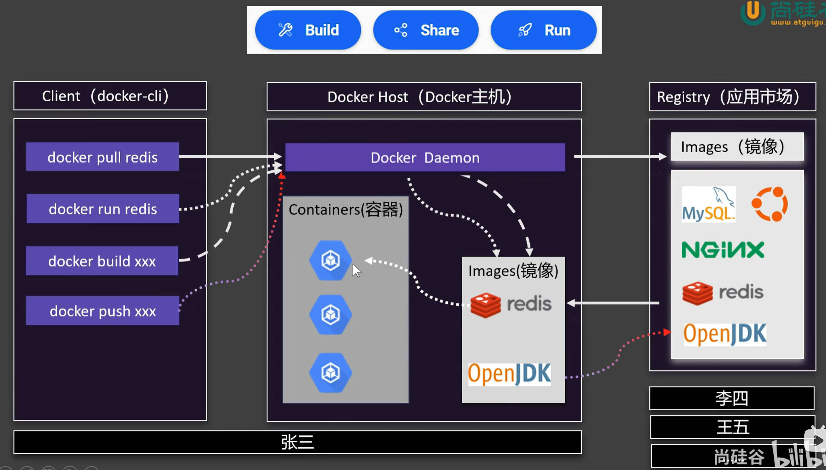Click the MySQL logo in the Registry panel
This screenshot has height=470, width=826.
(x=708, y=204)
